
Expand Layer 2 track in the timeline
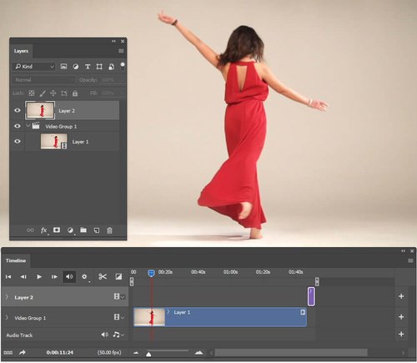tap(7, 297)
